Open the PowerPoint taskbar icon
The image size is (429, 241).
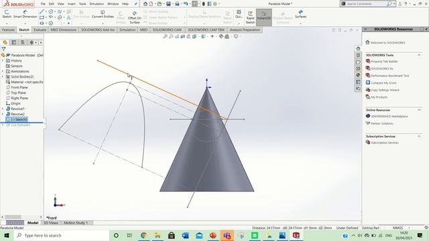click(213, 236)
